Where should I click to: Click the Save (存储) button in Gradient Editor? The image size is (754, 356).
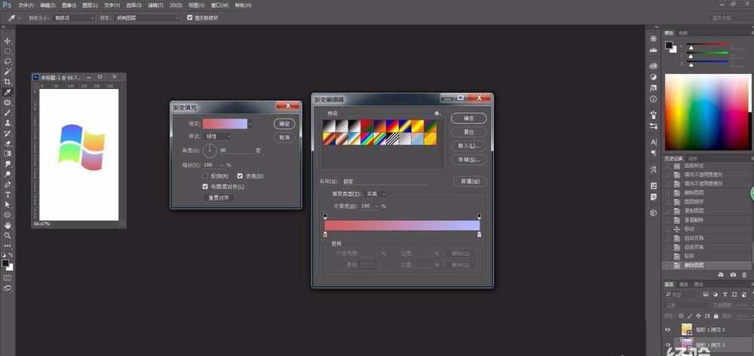pos(468,160)
